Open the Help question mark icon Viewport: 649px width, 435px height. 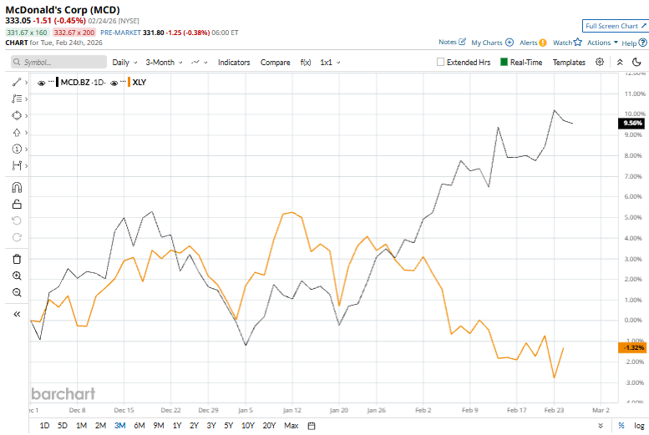(x=642, y=43)
